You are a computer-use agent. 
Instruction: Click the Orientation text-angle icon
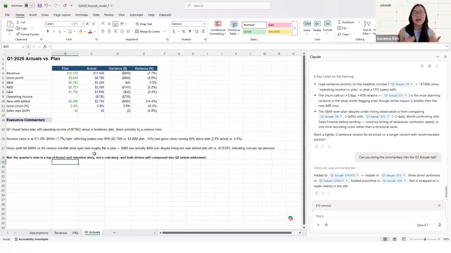click(x=123, y=24)
